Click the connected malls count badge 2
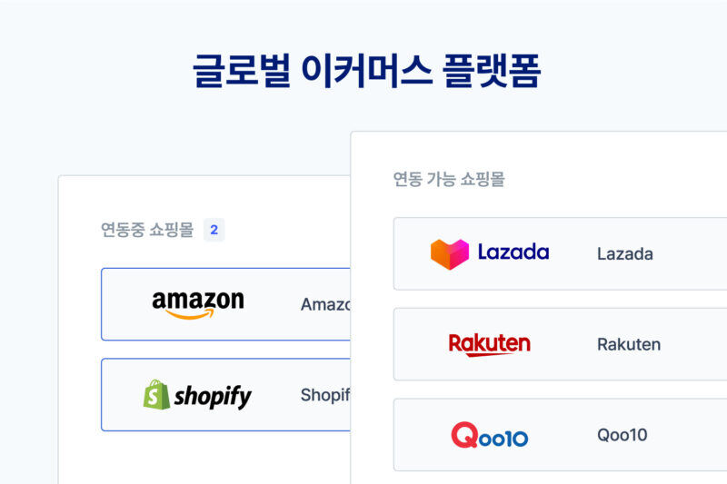This screenshot has width=727, height=484. click(x=214, y=230)
